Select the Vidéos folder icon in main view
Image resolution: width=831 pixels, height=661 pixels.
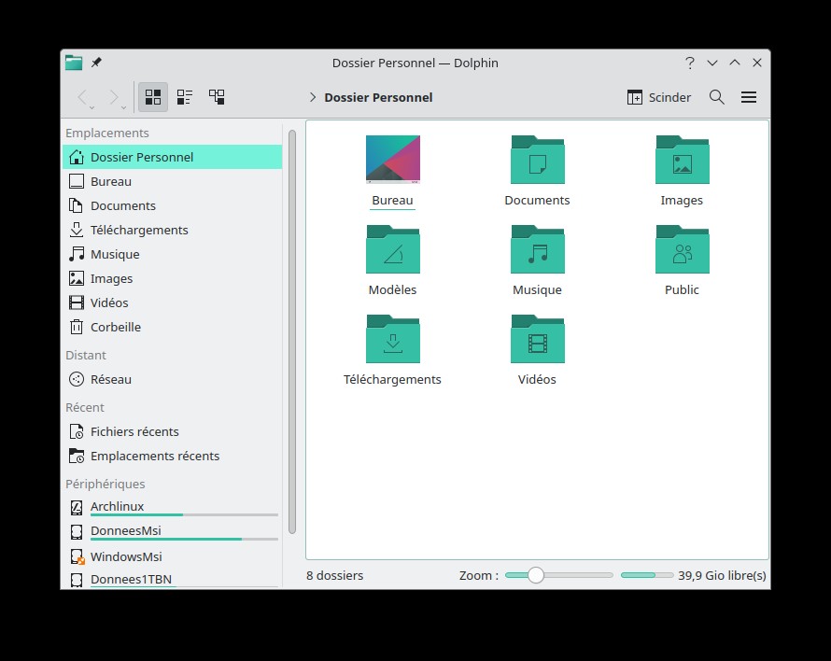click(538, 339)
